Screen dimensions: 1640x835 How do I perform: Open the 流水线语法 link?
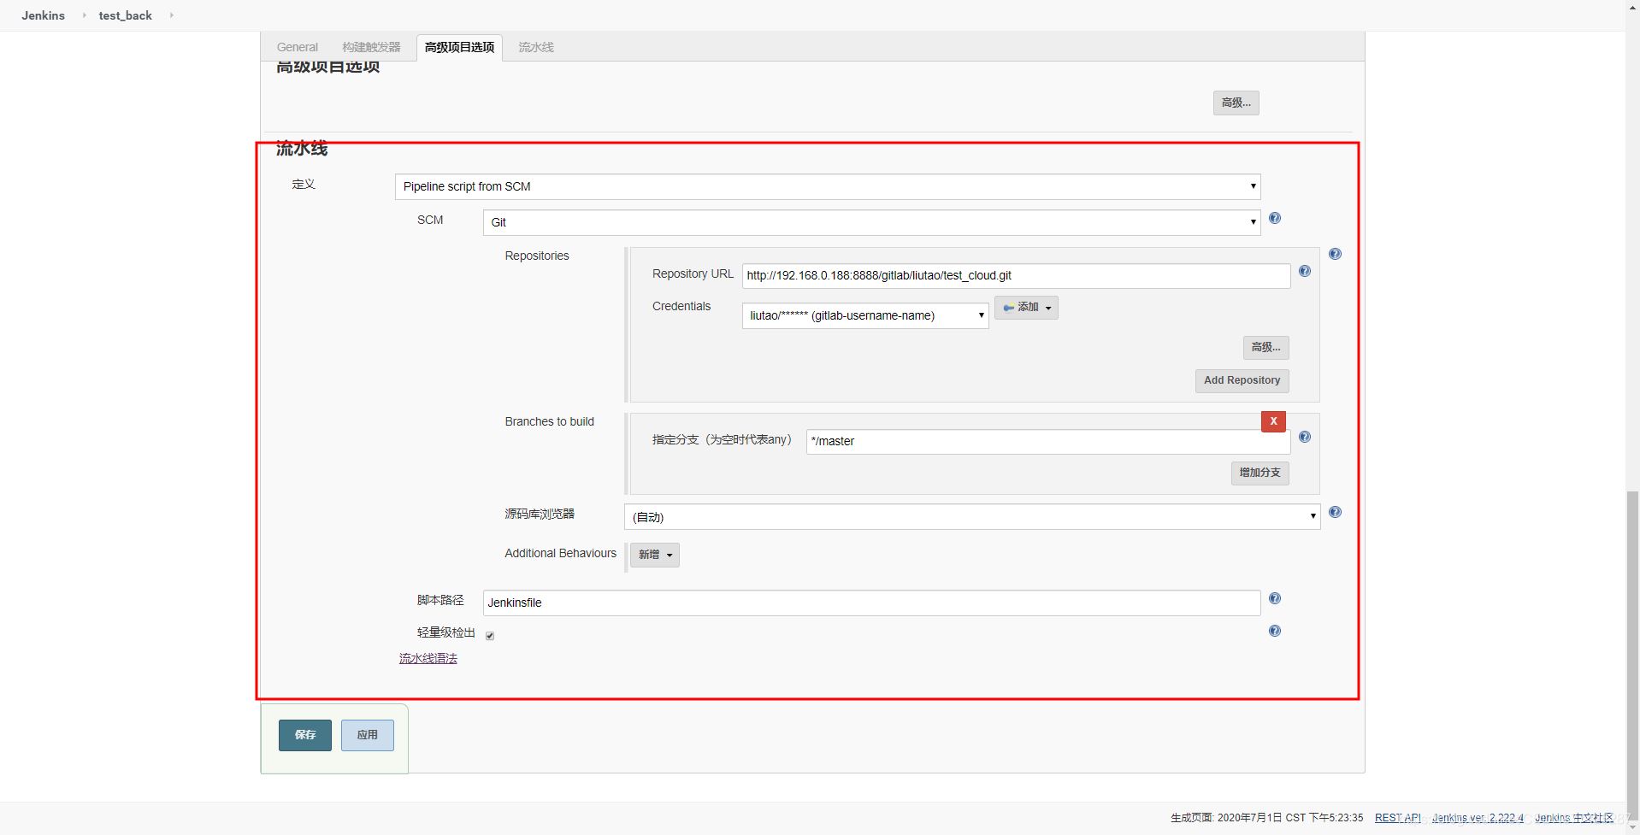[x=428, y=659]
